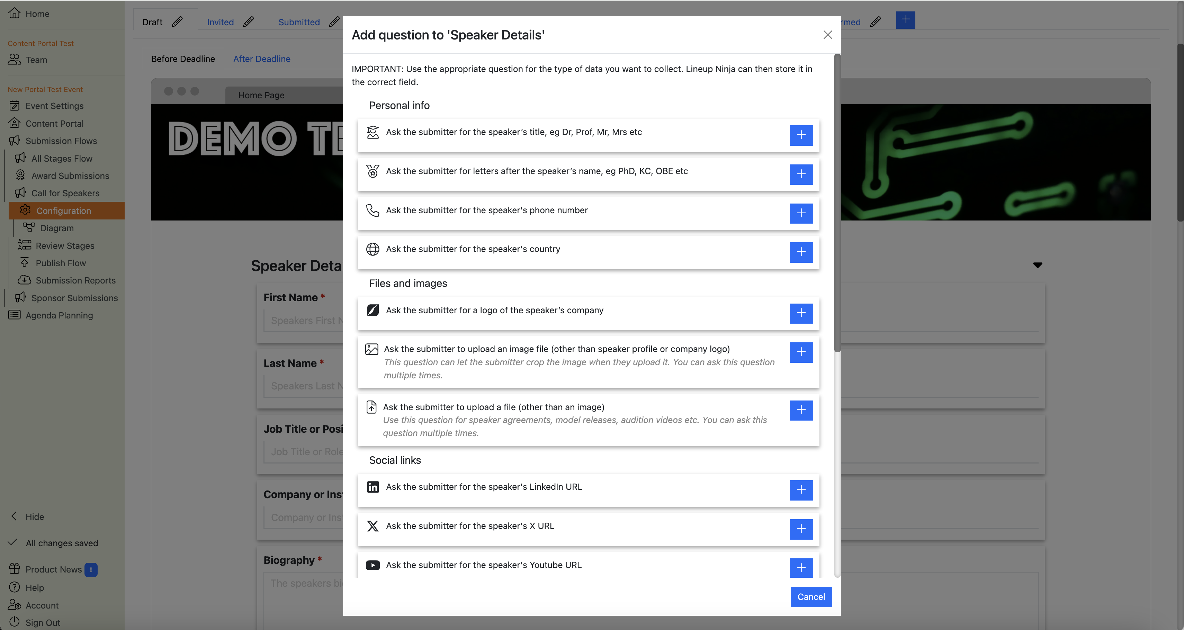The image size is (1184, 630).
Task: Close the Add question dialog
Action: coord(827,35)
